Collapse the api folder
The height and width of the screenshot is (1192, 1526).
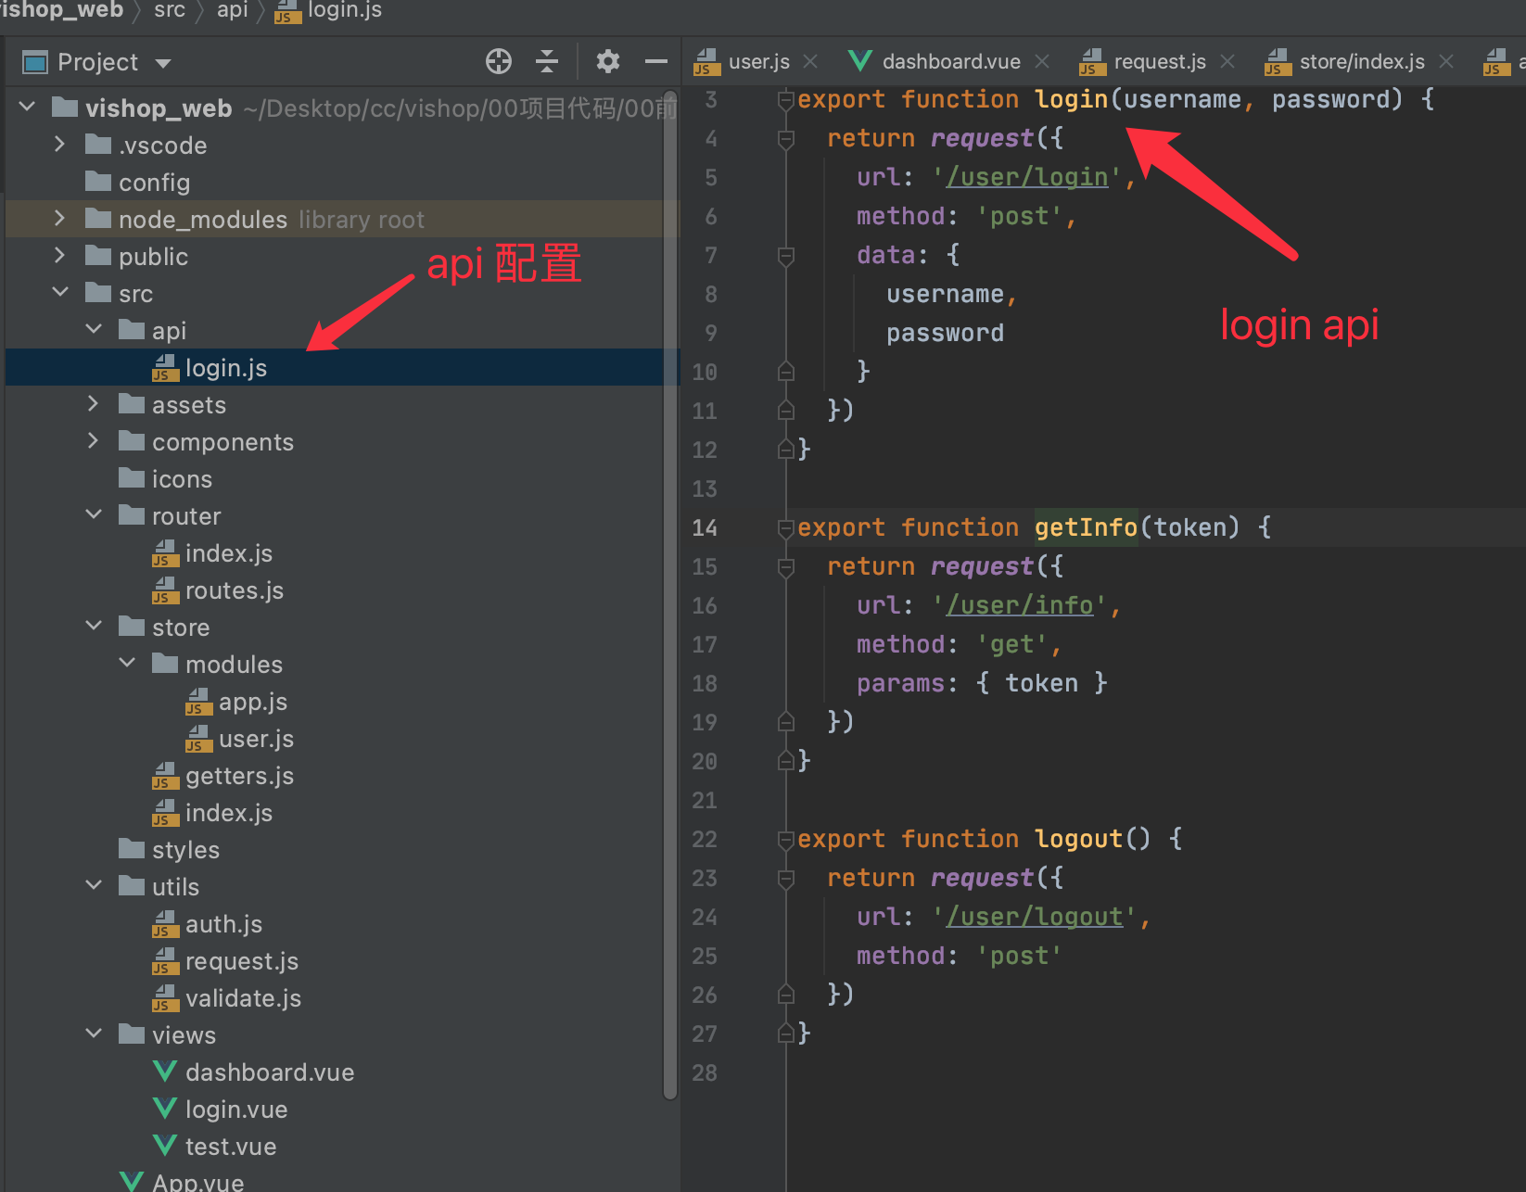tap(94, 330)
